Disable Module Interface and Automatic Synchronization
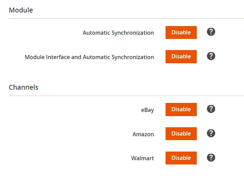This screenshot has width=244, height=178. click(181, 57)
